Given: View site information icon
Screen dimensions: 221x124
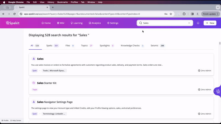Looking at the screenshot, I should (x=21, y=14).
